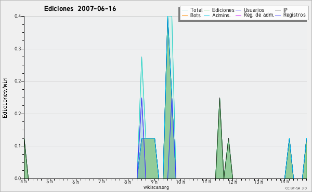Click the CC BY-SA 3.0 license text
The width and height of the screenshot is (312, 192).
point(296,188)
